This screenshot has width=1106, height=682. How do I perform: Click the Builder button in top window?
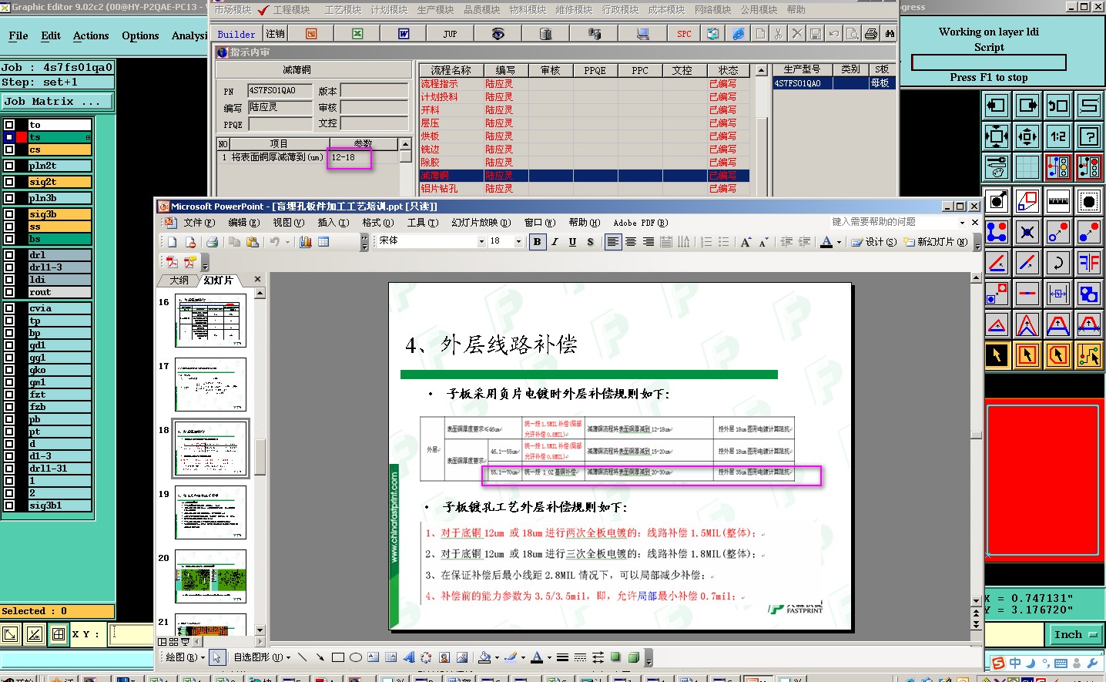coord(236,34)
